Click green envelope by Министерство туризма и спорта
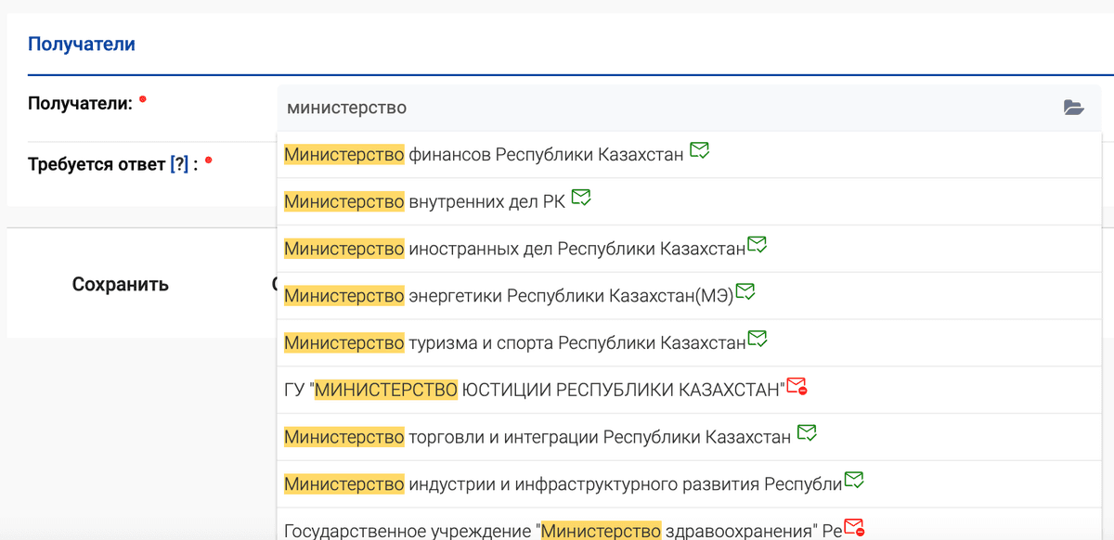The image size is (1114, 540). click(757, 340)
